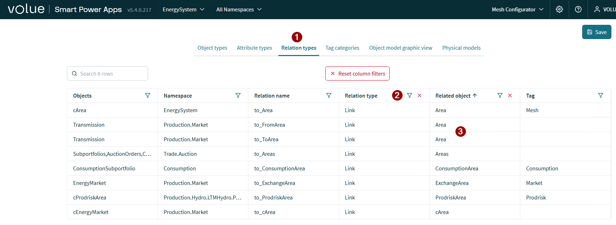Viewport: 616px width, 225px height.
Task: Click Reset column filters button
Action: [357, 73]
